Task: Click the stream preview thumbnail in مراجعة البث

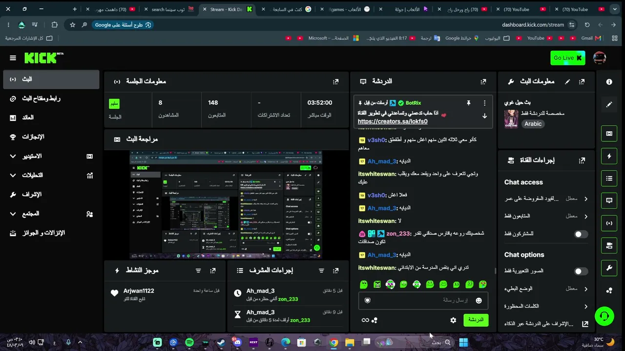Action: coord(226,205)
